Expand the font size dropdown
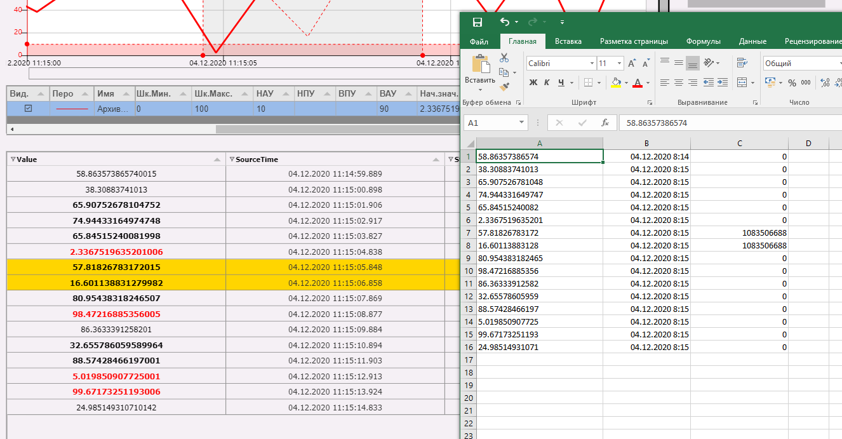842x439 pixels. [620, 64]
